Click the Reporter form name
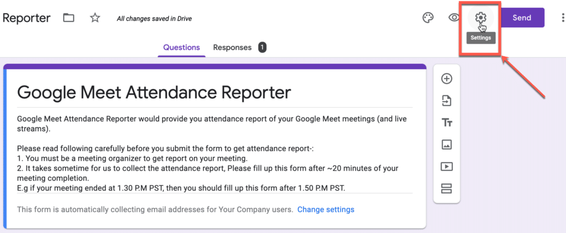Viewport: 566px width, 233px height. (26, 18)
